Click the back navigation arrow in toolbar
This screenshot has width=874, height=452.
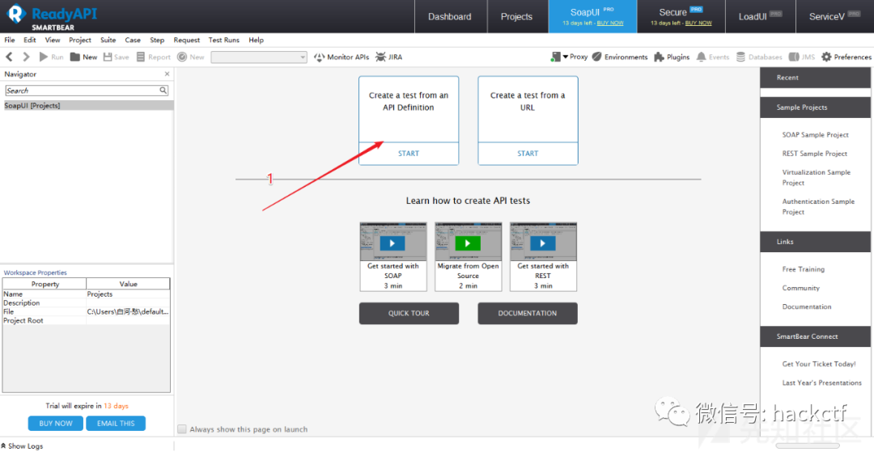[x=9, y=57]
